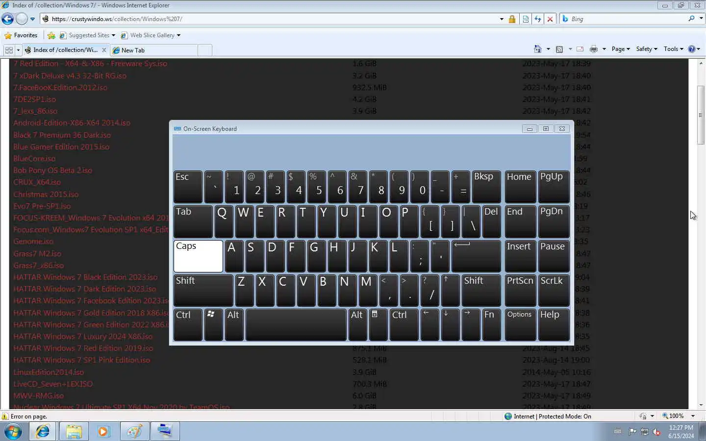
Task: Click On-Screen Keyboard taskbar button
Action: click(165, 431)
